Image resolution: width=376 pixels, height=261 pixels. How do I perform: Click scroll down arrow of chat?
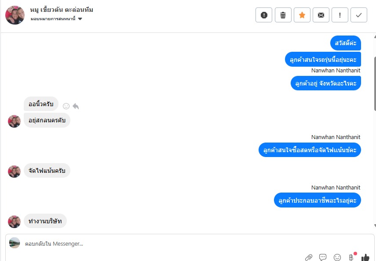[375, 225]
